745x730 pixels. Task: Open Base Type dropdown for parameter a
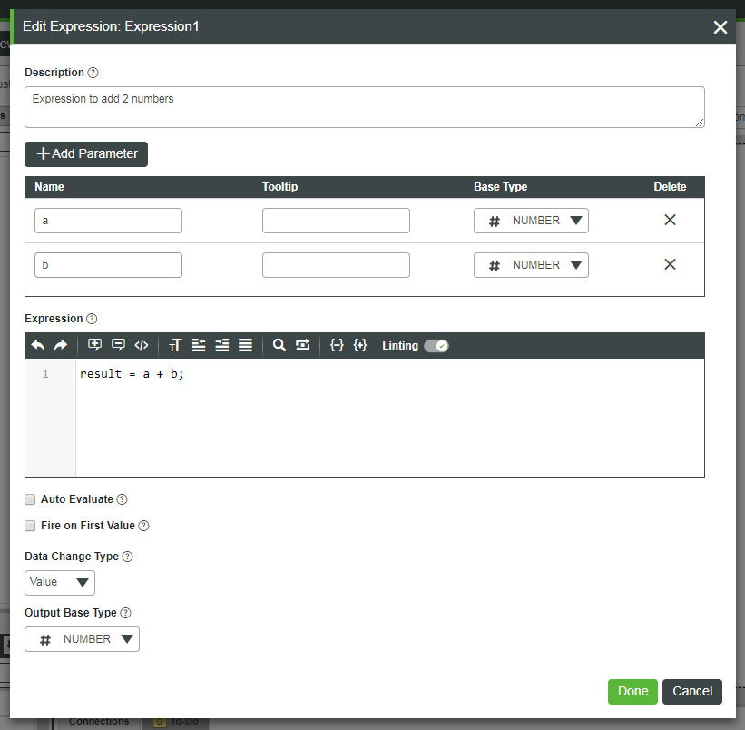(531, 221)
